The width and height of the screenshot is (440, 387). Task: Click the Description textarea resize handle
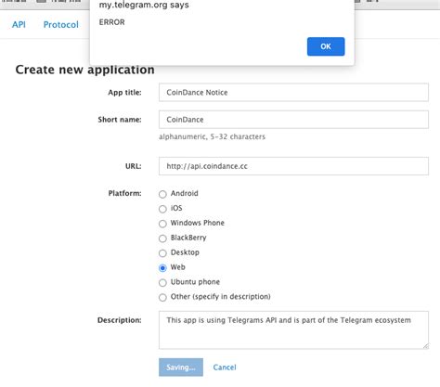(426, 346)
